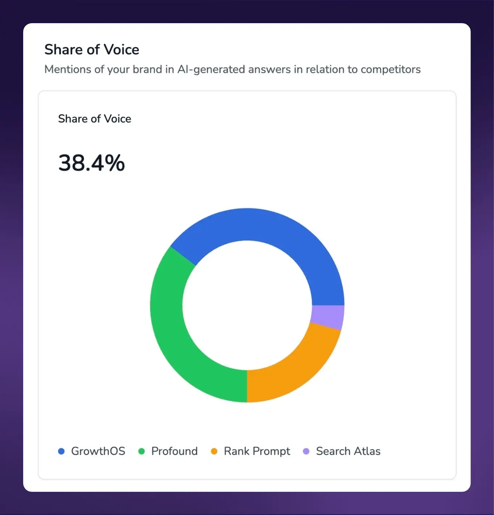Image resolution: width=494 pixels, height=515 pixels.
Task: Hide Search Atlas using its legend label
Action: coord(348,451)
